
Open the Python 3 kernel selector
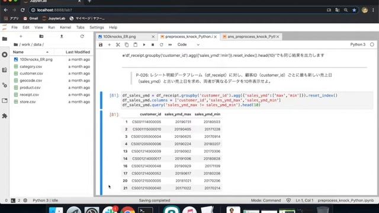tap(358, 44)
